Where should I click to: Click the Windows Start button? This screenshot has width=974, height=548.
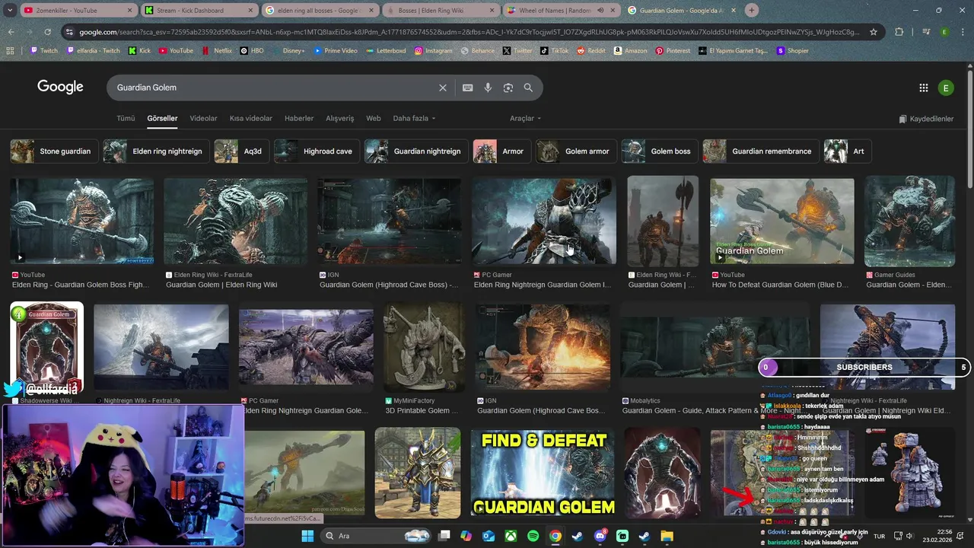click(307, 536)
